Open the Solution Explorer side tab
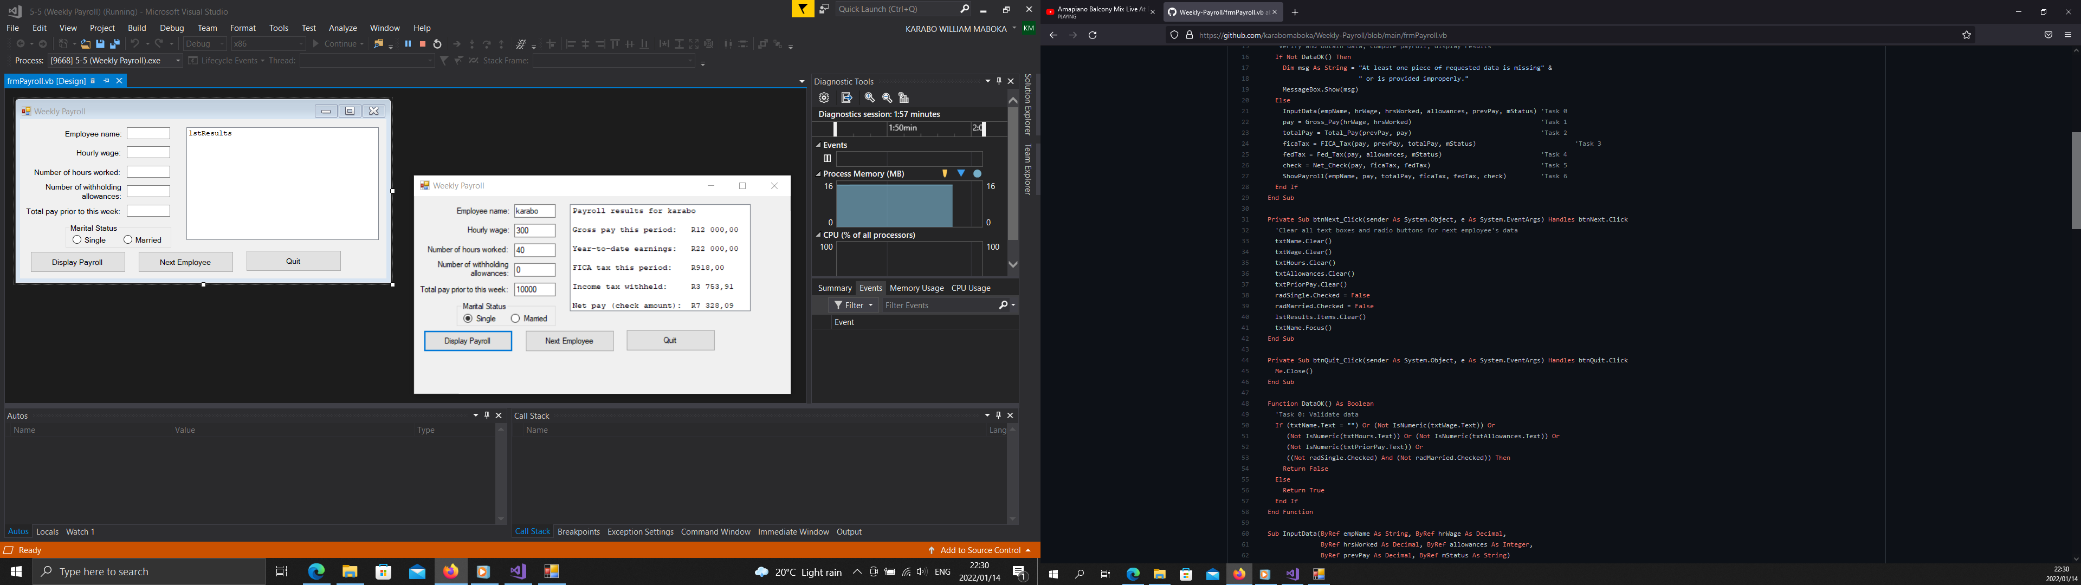Image resolution: width=2081 pixels, height=585 pixels. (1027, 103)
